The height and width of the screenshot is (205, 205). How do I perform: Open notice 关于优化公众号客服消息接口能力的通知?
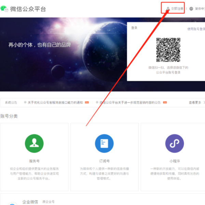coord(55,102)
